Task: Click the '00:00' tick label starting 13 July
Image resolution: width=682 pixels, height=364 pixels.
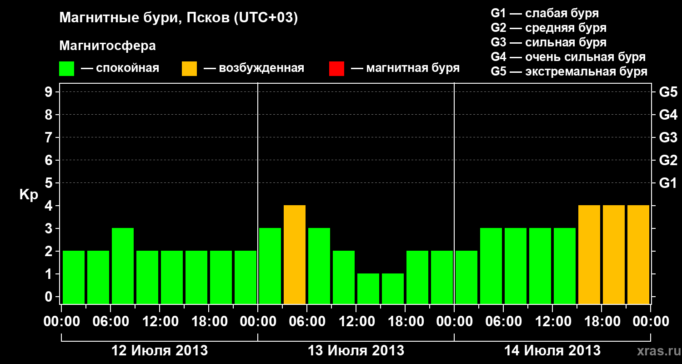Action: pyautogui.click(x=258, y=322)
